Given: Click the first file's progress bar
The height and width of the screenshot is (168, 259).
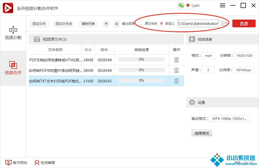Looking at the screenshot, I should tap(141, 60).
